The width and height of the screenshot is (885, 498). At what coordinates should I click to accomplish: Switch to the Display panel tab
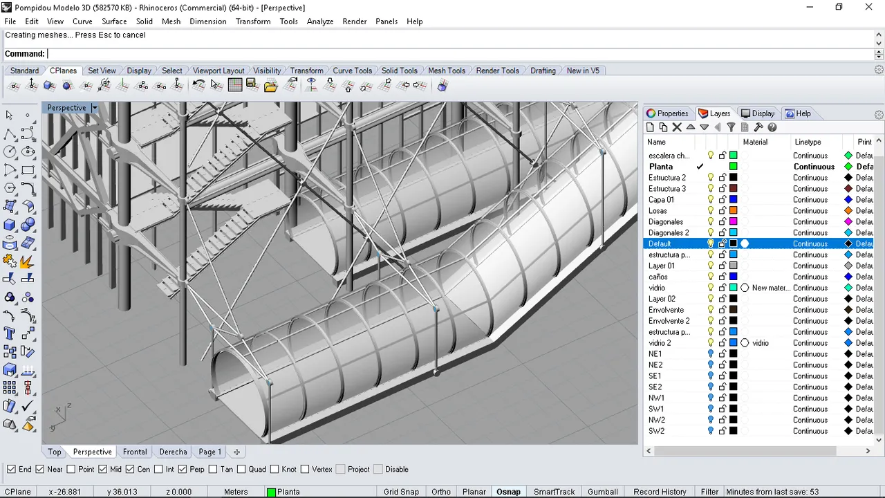[x=758, y=113]
